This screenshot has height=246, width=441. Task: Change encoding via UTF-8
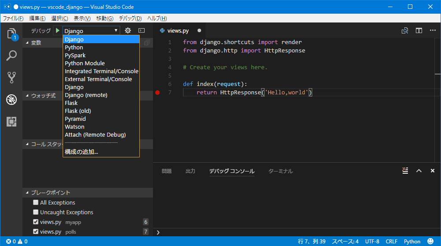click(372, 241)
